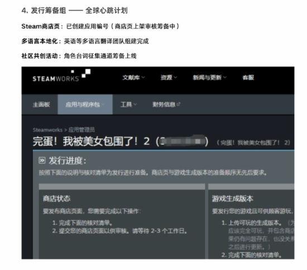Image resolution: width=307 pixels, height=270 pixels.
Task: Open the 应用与程序包 tab
Action: click(x=85, y=104)
